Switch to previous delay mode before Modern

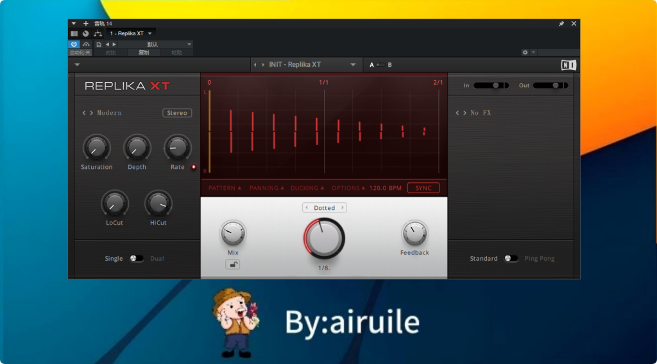84,113
